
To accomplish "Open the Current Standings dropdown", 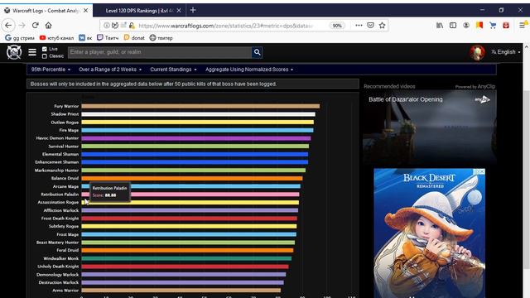I will (173, 70).
